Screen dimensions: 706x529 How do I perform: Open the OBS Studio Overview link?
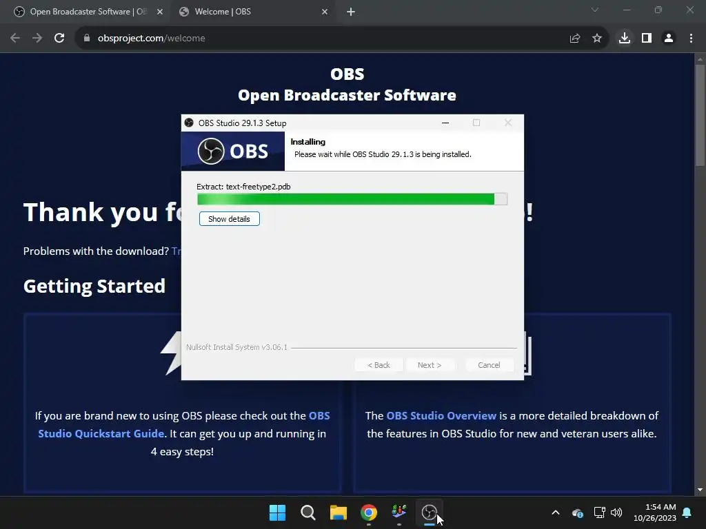pyautogui.click(x=441, y=415)
